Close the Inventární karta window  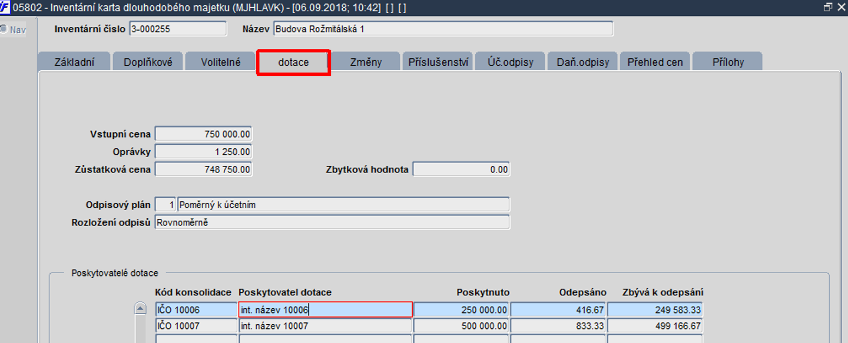coord(841,7)
